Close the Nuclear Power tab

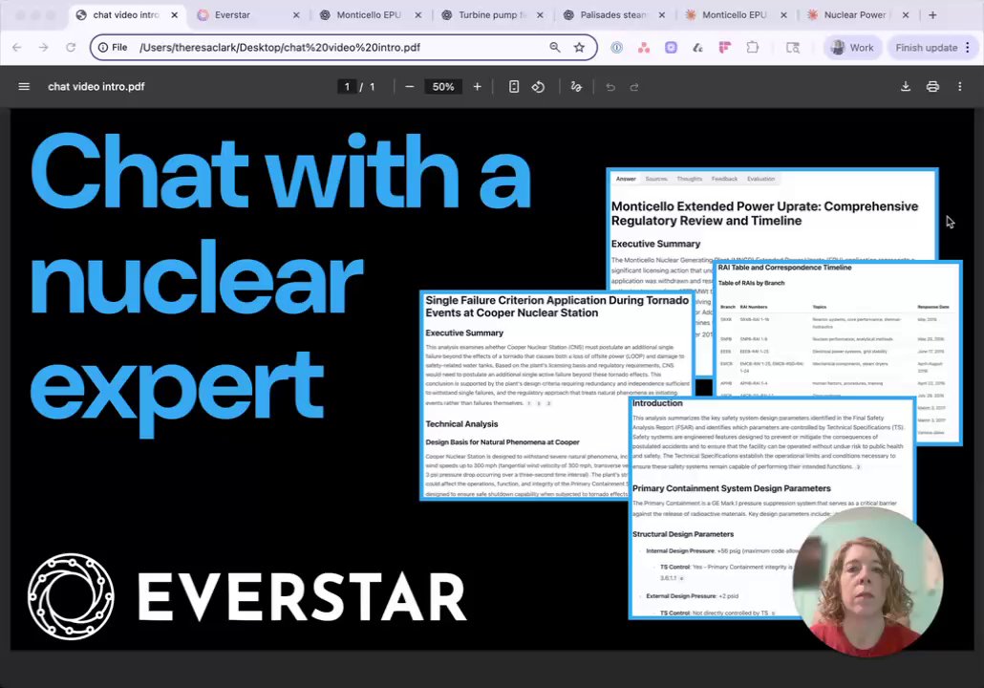click(905, 15)
